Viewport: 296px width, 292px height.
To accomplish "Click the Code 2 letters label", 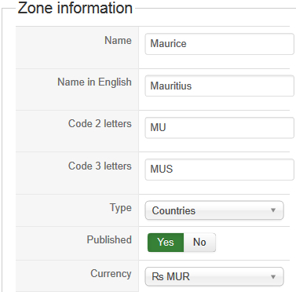I will tap(100, 123).
